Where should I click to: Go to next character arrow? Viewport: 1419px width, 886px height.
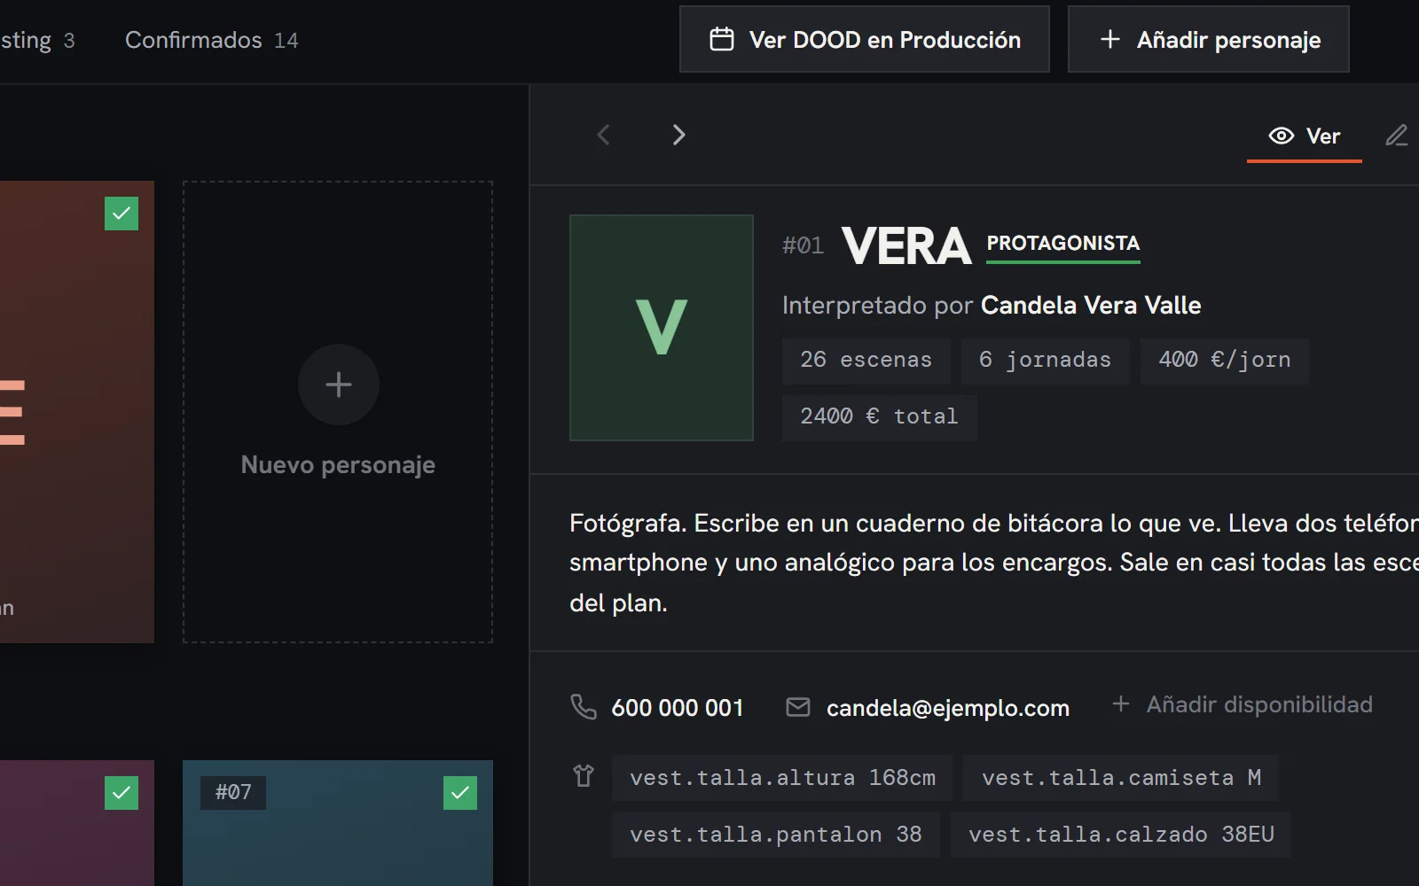pyautogui.click(x=678, y=135)
